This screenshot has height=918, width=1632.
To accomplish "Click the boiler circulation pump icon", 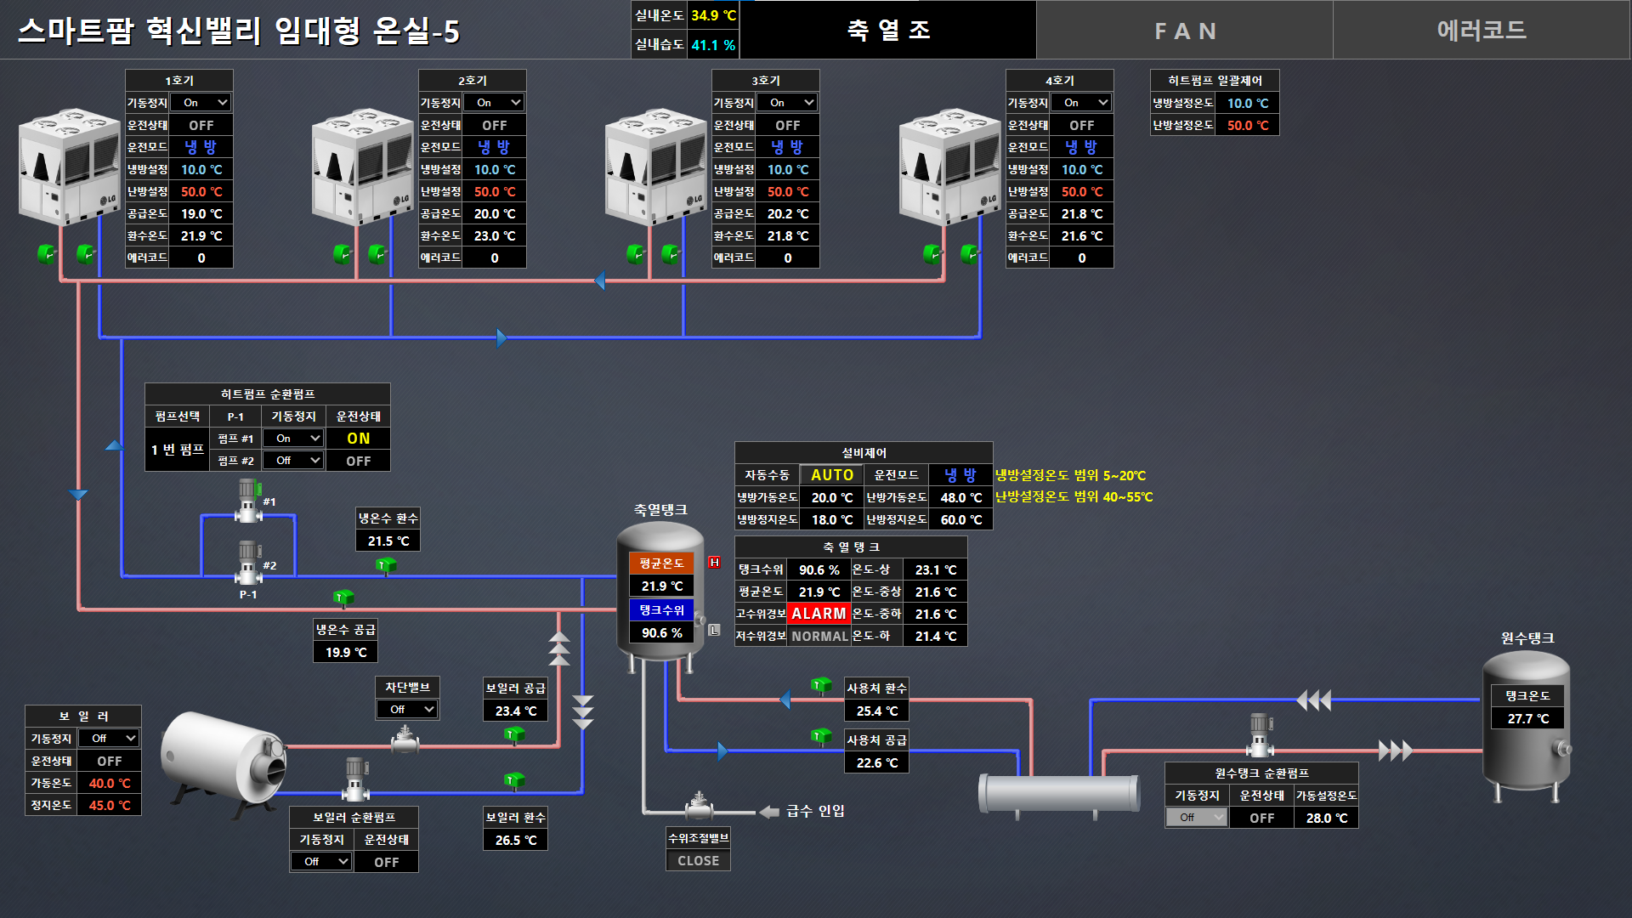I will (355, 779).
